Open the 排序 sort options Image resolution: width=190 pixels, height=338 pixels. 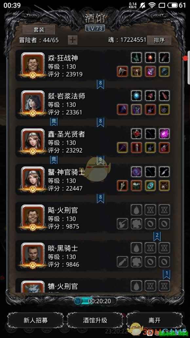pos(159,40)
